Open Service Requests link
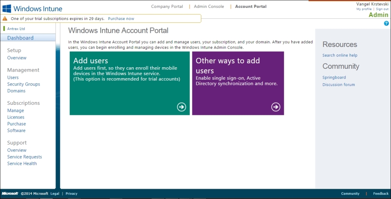Viewport: 391px width, 199px height. [24, 157]
